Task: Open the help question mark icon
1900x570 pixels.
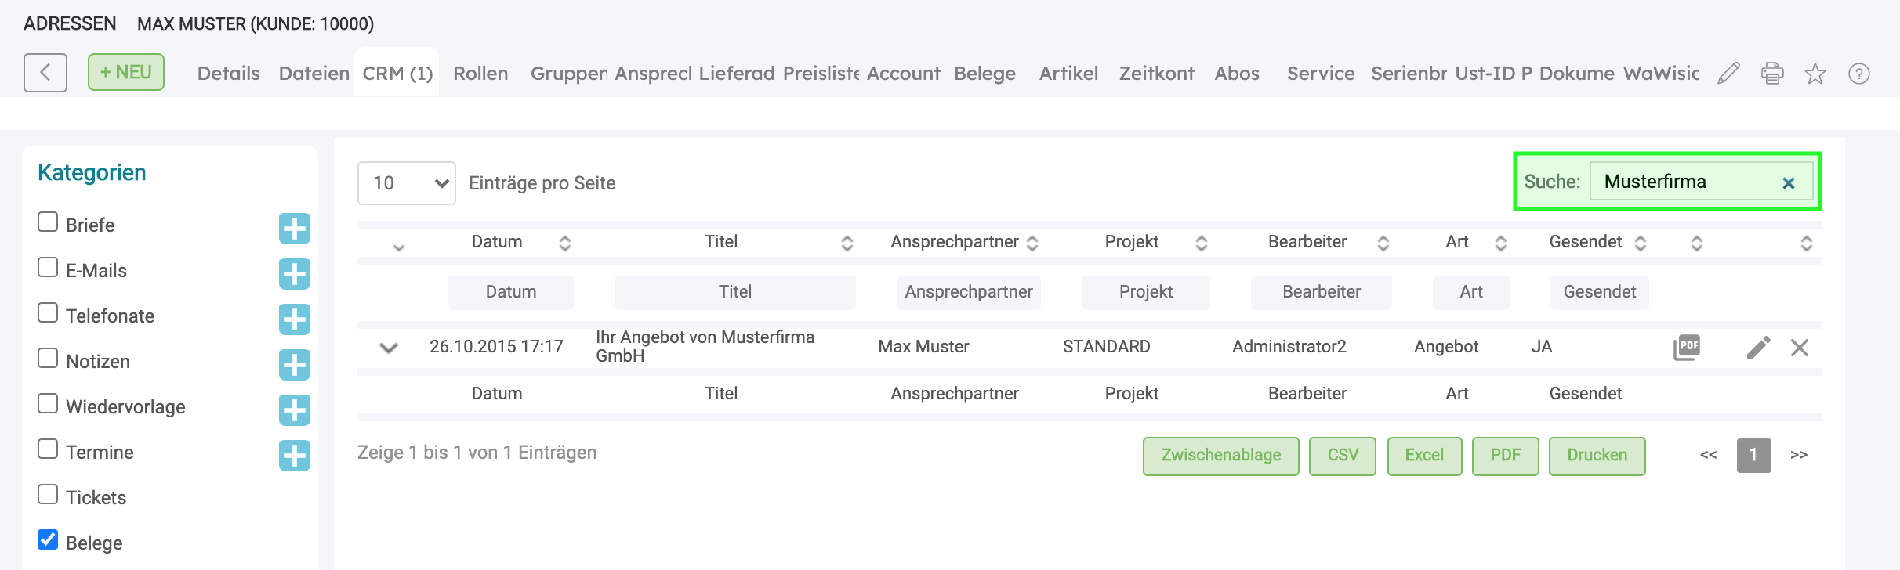Action: [x=1859, y=74]
